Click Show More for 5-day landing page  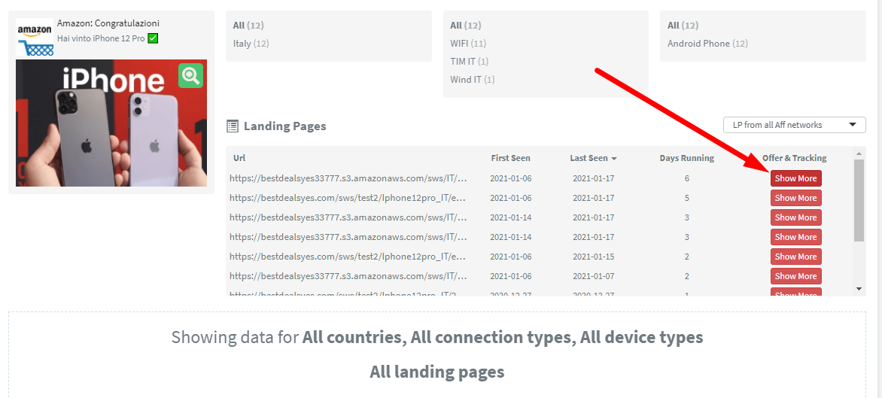point(796,198)
